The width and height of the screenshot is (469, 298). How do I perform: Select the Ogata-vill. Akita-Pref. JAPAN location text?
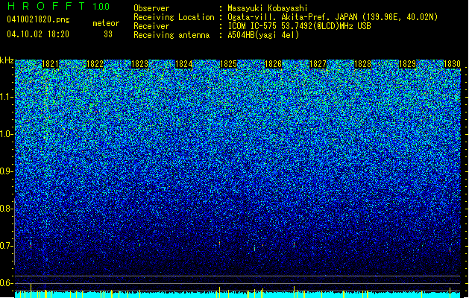[333, 17]
